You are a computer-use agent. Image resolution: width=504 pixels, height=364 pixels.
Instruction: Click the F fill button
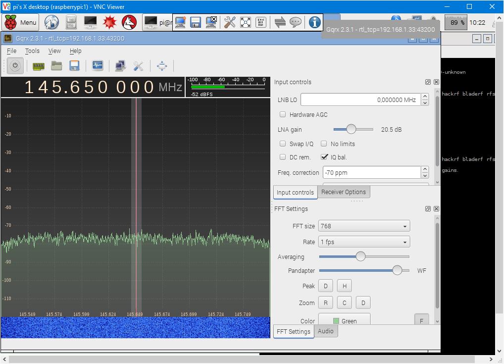pos(421,319)
